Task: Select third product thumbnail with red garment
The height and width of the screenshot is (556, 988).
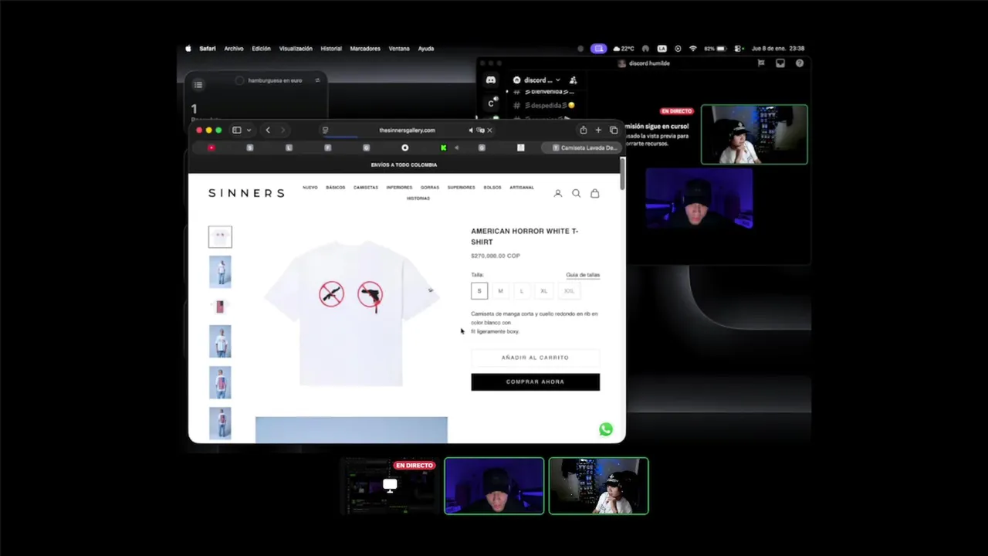Action: pyautogui.click(x=220, y=307)
